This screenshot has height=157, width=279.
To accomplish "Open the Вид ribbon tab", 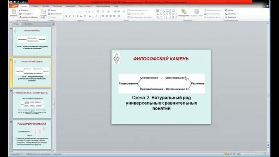I will 116,7.
